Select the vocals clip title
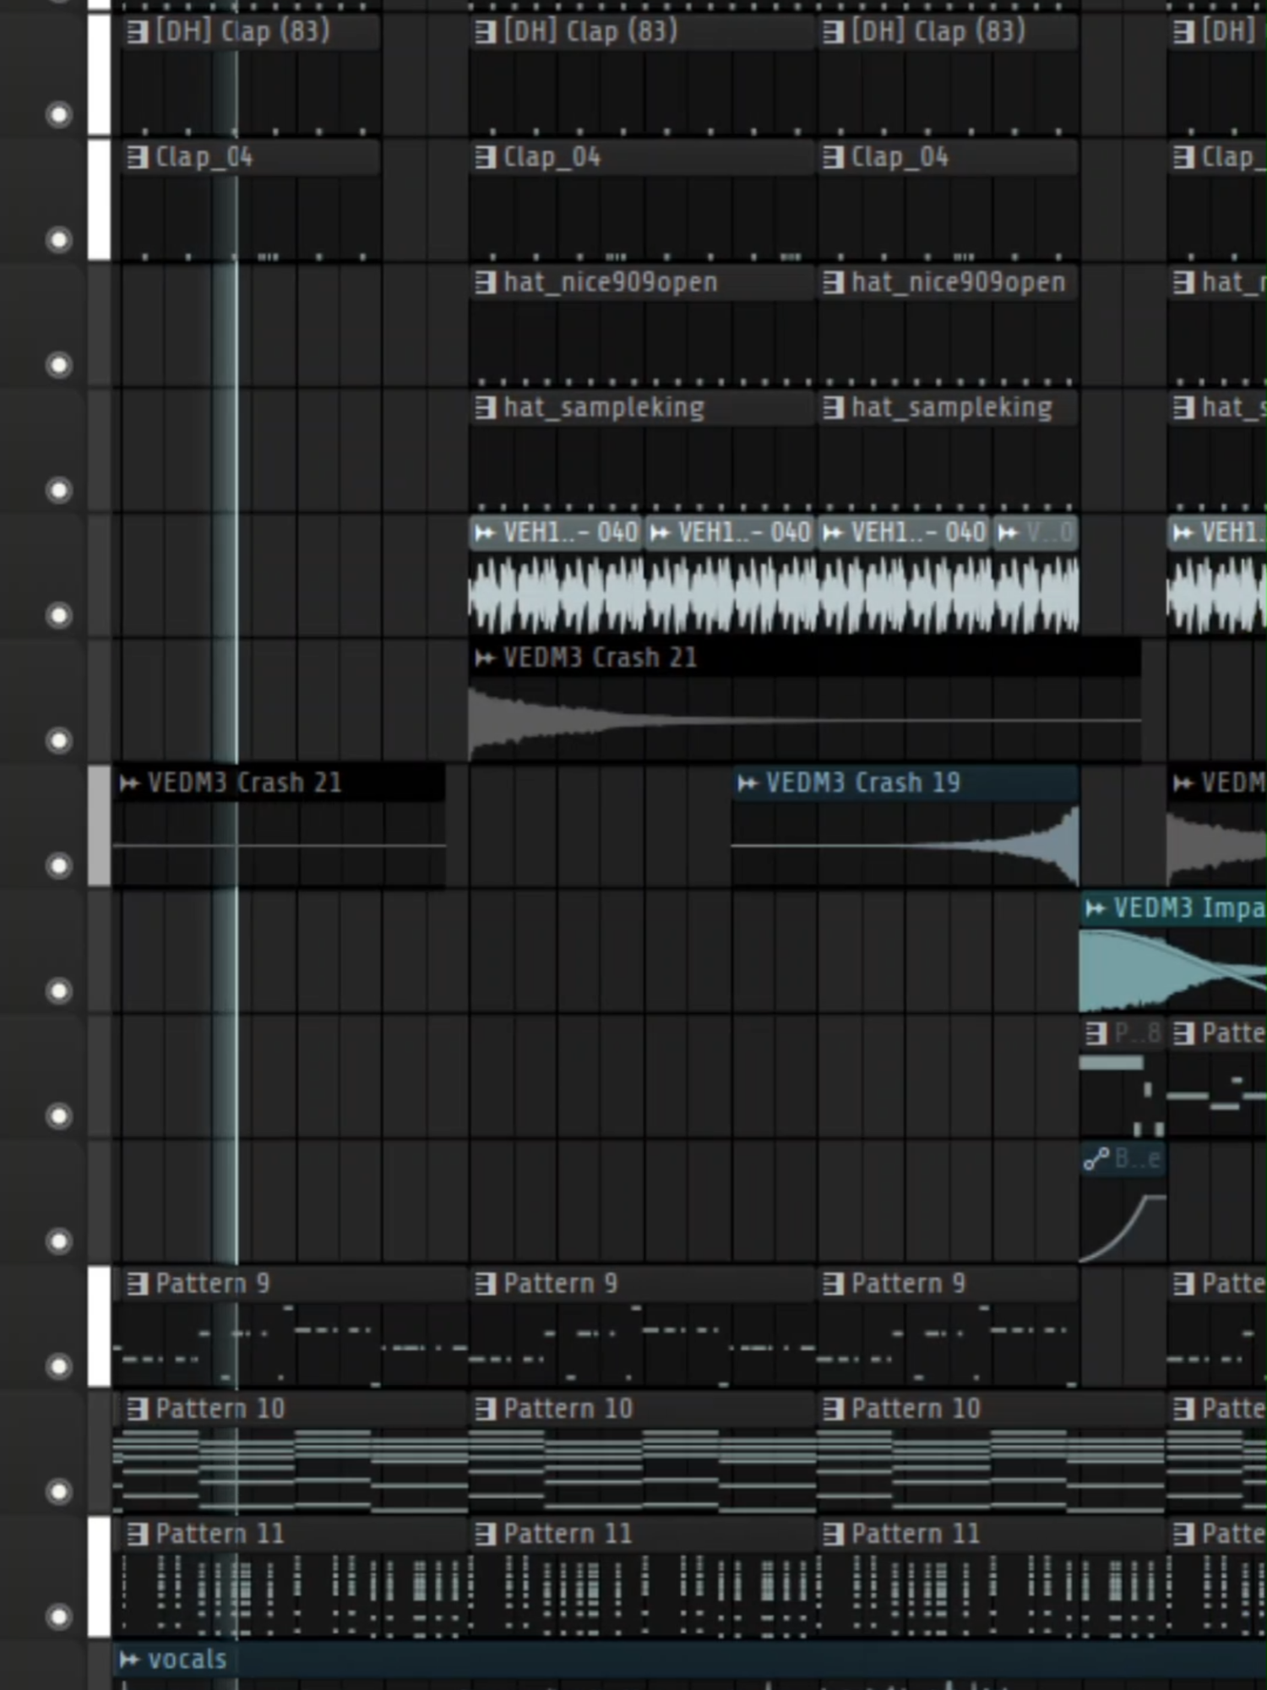Image resolution: width=1267 pixels, height=1690 pixels. click(188, 1660)
